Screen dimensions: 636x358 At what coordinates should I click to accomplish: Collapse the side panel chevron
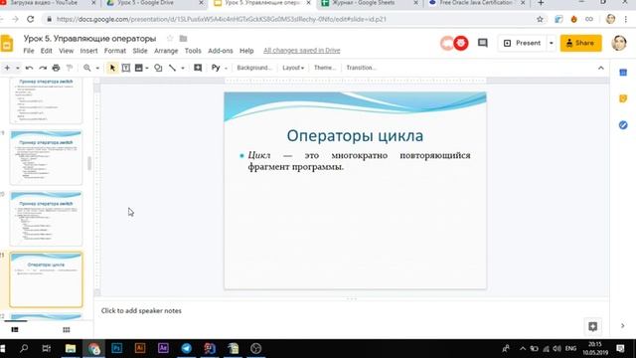(x=623, y=325)
